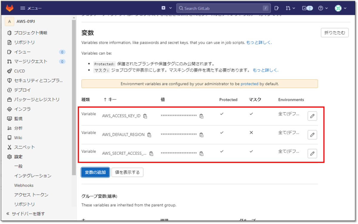This screenshot has height=224, width=358.
Task: Open merge requests icon in top navbar
Action: point(288,8)
